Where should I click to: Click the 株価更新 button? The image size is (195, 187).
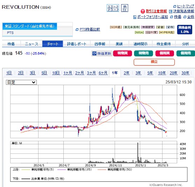point(102,54)
